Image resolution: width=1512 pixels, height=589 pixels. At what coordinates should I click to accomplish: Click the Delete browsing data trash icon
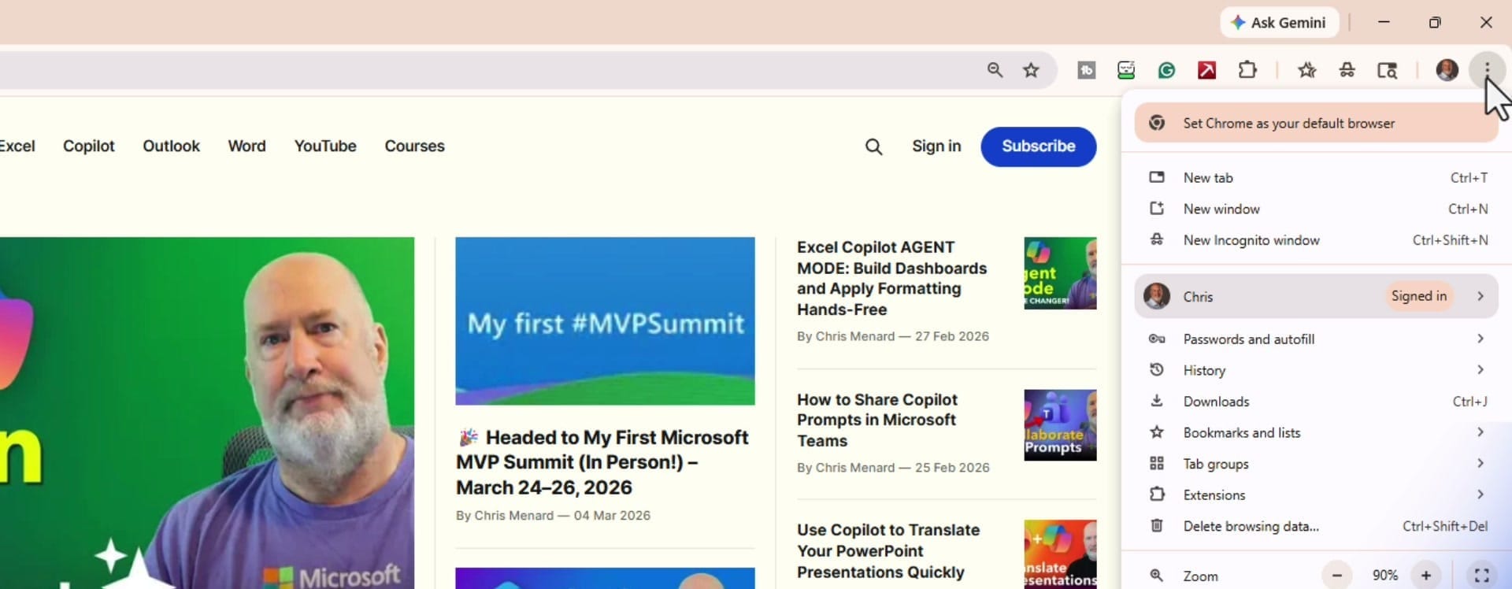coord(1156,525)
